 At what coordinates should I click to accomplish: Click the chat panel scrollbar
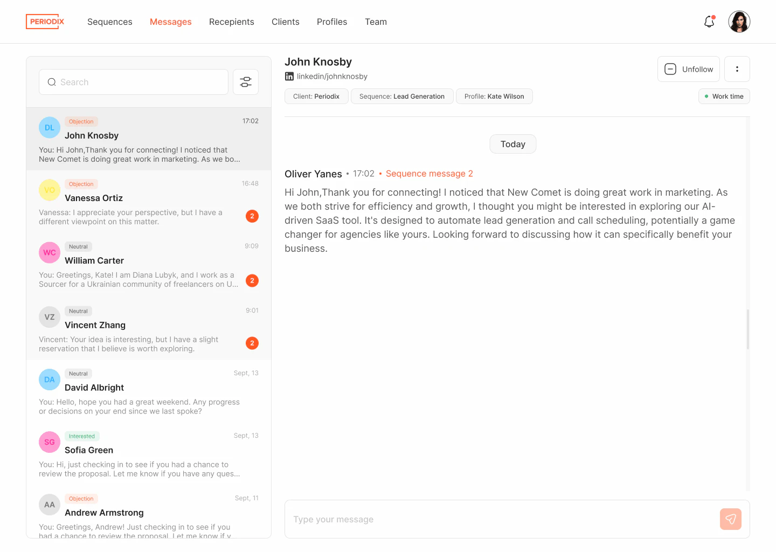point(747,329)
